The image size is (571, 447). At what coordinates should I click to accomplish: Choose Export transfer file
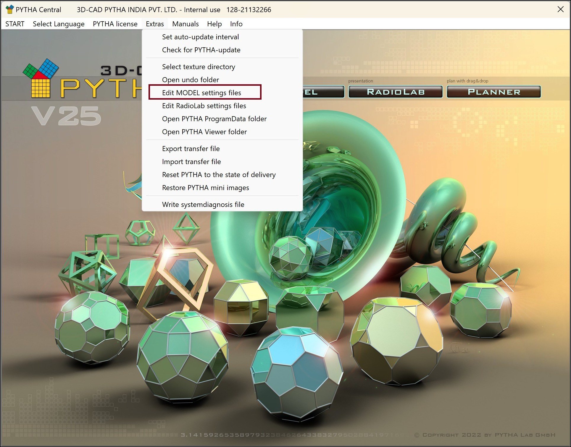pyautogui.click(x=222, y=149)
